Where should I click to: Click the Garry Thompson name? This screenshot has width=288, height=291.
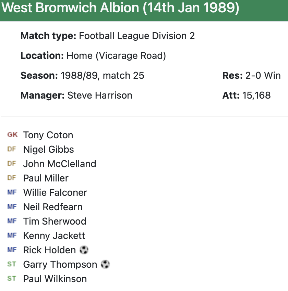[60, 264]
